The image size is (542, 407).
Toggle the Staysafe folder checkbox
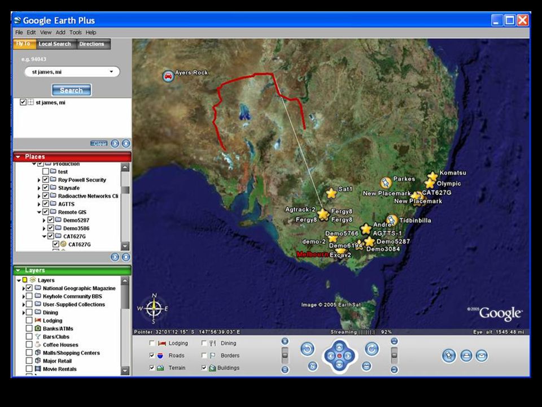[x=46, y=188]
